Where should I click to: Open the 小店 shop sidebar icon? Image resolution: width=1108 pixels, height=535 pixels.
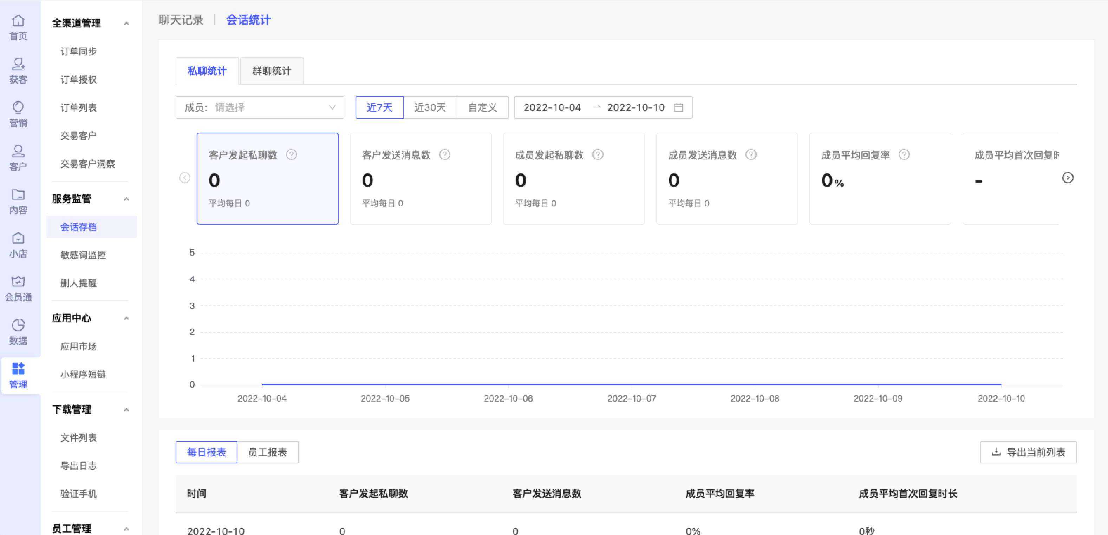click(x=18, y=245)
